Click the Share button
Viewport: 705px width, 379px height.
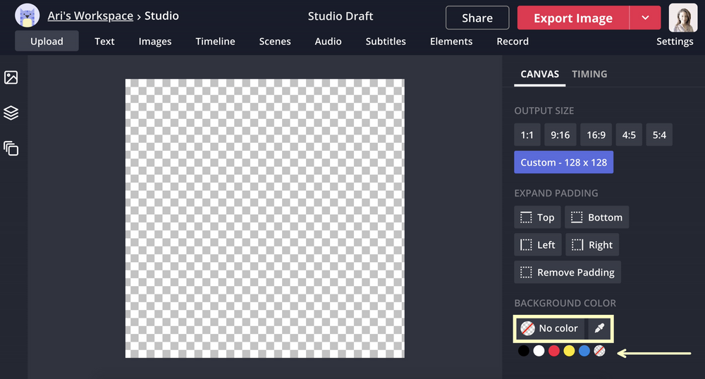477,18
